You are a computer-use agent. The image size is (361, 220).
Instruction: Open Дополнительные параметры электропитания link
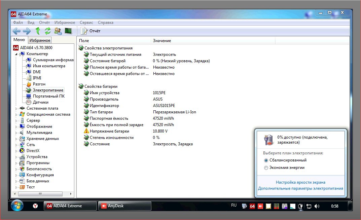pyautogui.click(x=300, y=188)
